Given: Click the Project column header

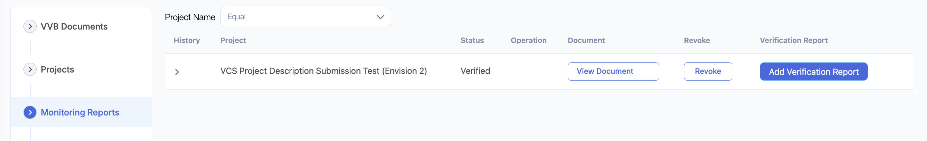Looking at the screenshot, I should tap(233, 40).
